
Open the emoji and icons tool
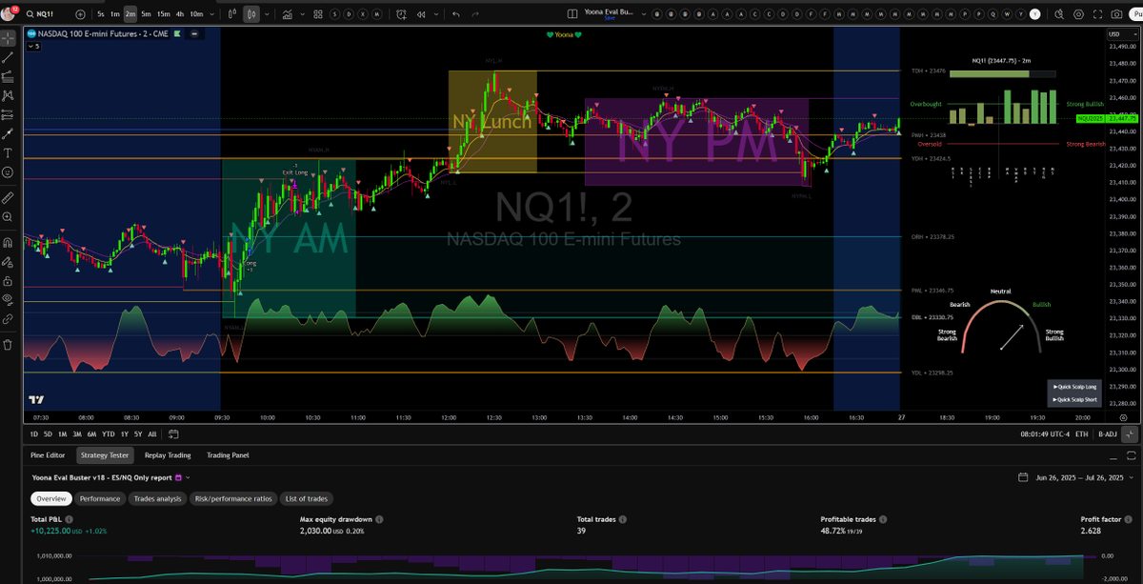pos(9,172)
